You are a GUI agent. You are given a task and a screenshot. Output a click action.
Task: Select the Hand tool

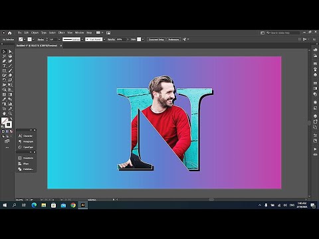[4, 114]
